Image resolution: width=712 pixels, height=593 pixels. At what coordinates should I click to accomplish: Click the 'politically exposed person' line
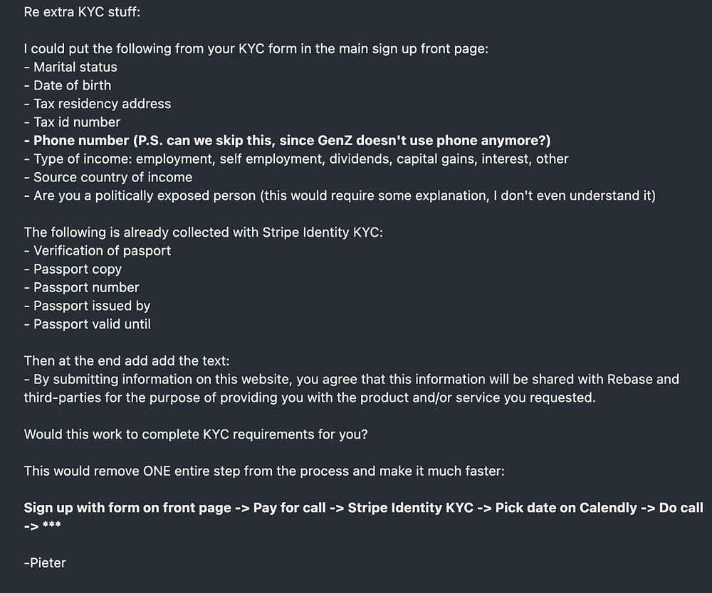(x=340, y=196)
